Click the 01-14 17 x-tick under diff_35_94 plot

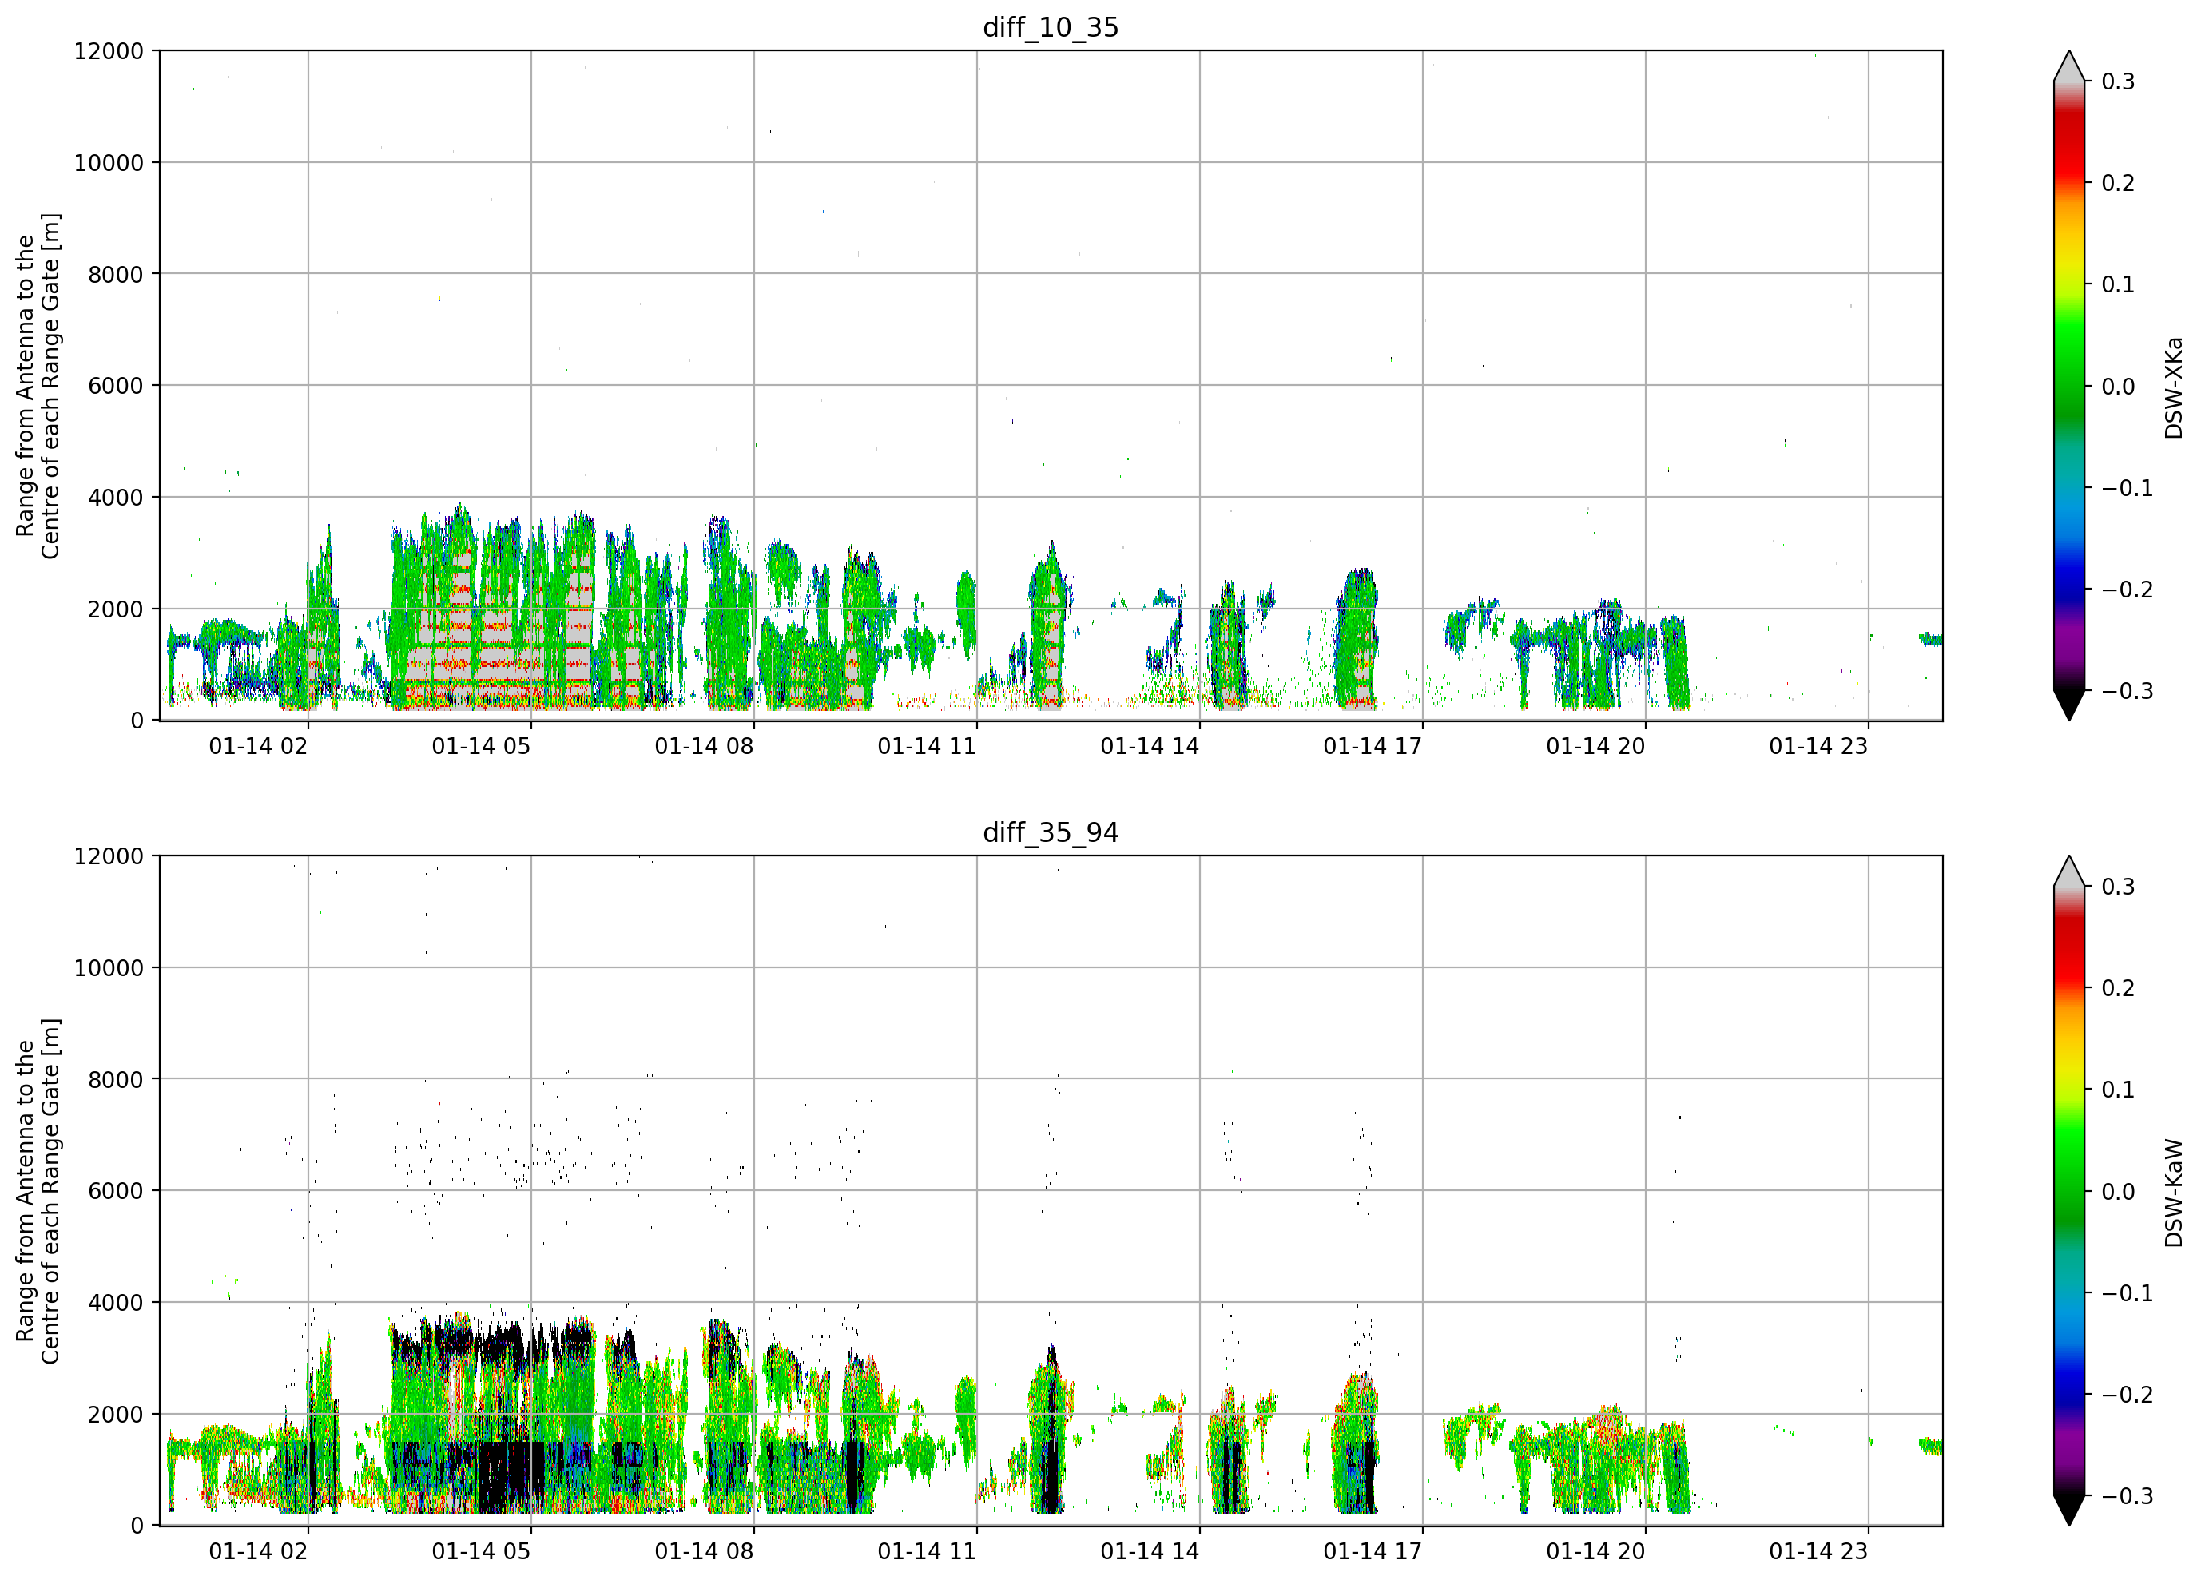click(1373, 1552)
